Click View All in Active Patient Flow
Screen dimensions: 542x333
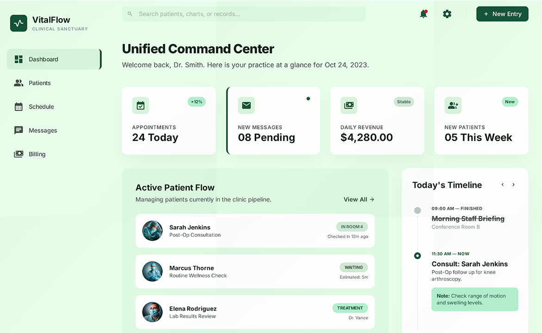[x=358, y=199]
